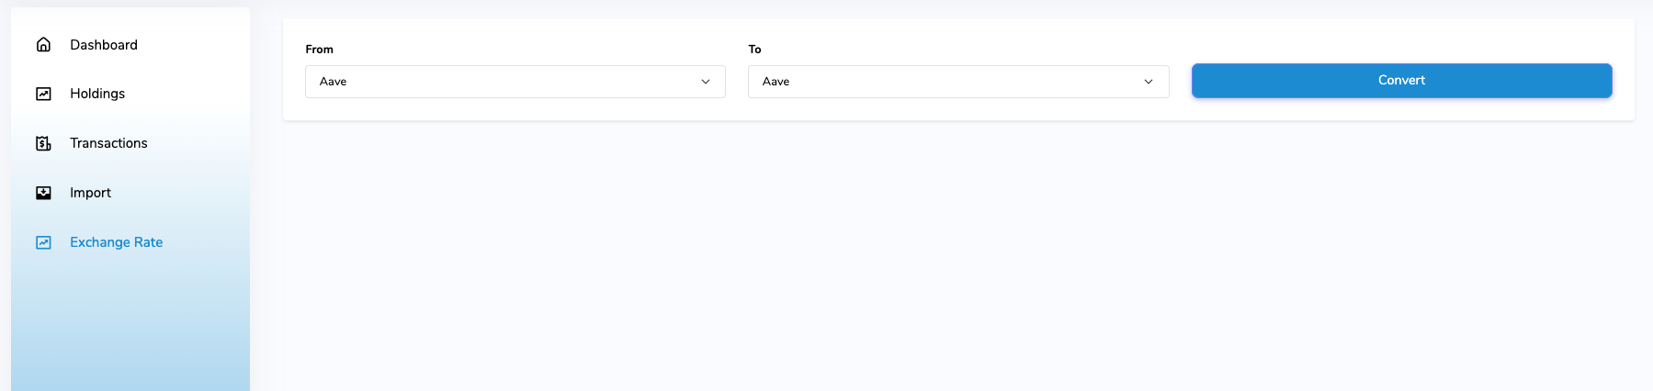Click the blue Convert button
This screenshot has width=1653, height=391.
pyautogui.click(x=1401, y=81)
